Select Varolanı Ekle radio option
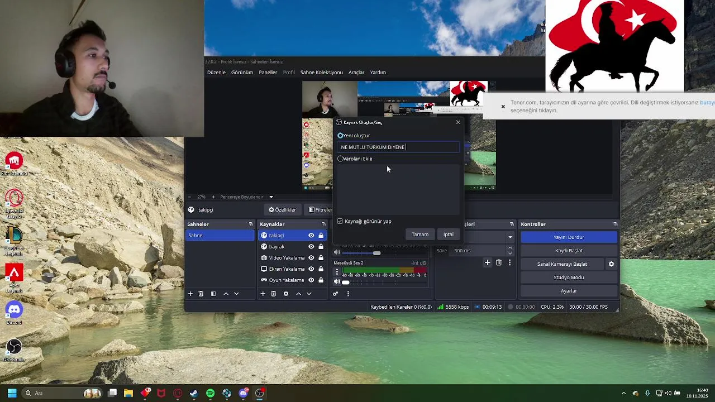 click(340, 159)
